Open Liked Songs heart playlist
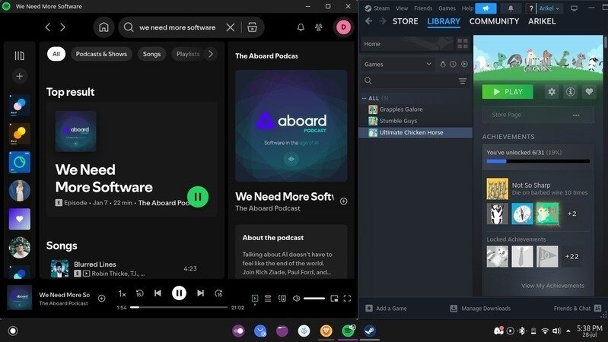The height and width of the screenshot is (342, 608). pos(19,219)
